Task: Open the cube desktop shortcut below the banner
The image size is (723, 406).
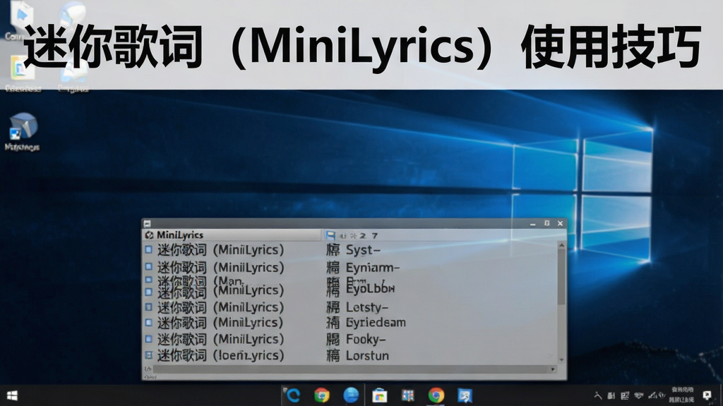Action: coord(22,132)
